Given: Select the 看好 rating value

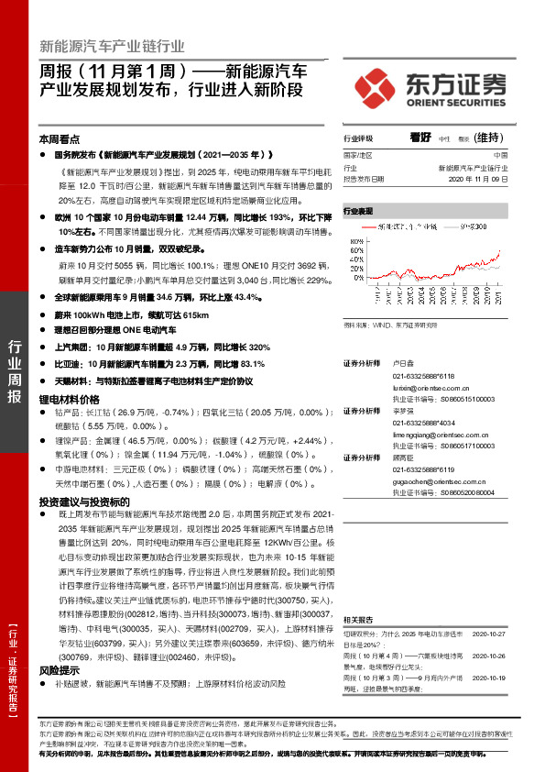Looking at the screenshot, I should tap(420, 138).
